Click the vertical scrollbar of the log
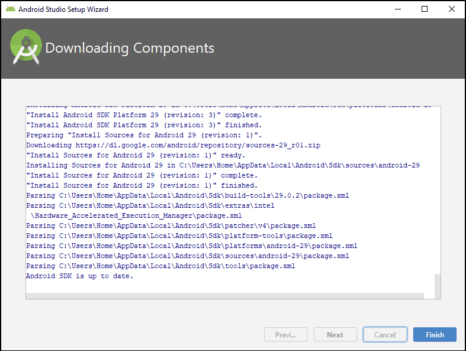The height and width of the screenshot is (351, 466). pos(438,286)
